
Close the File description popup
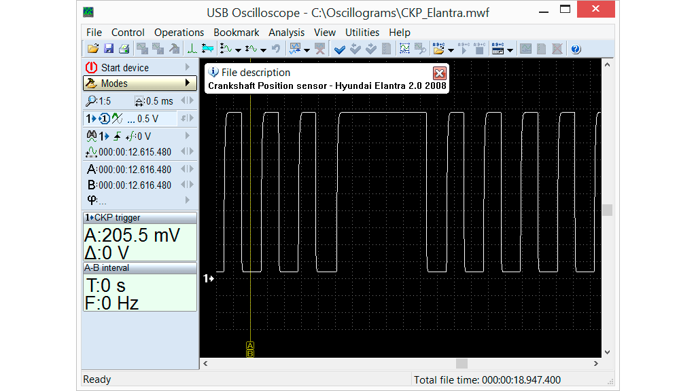click(440, 73)
